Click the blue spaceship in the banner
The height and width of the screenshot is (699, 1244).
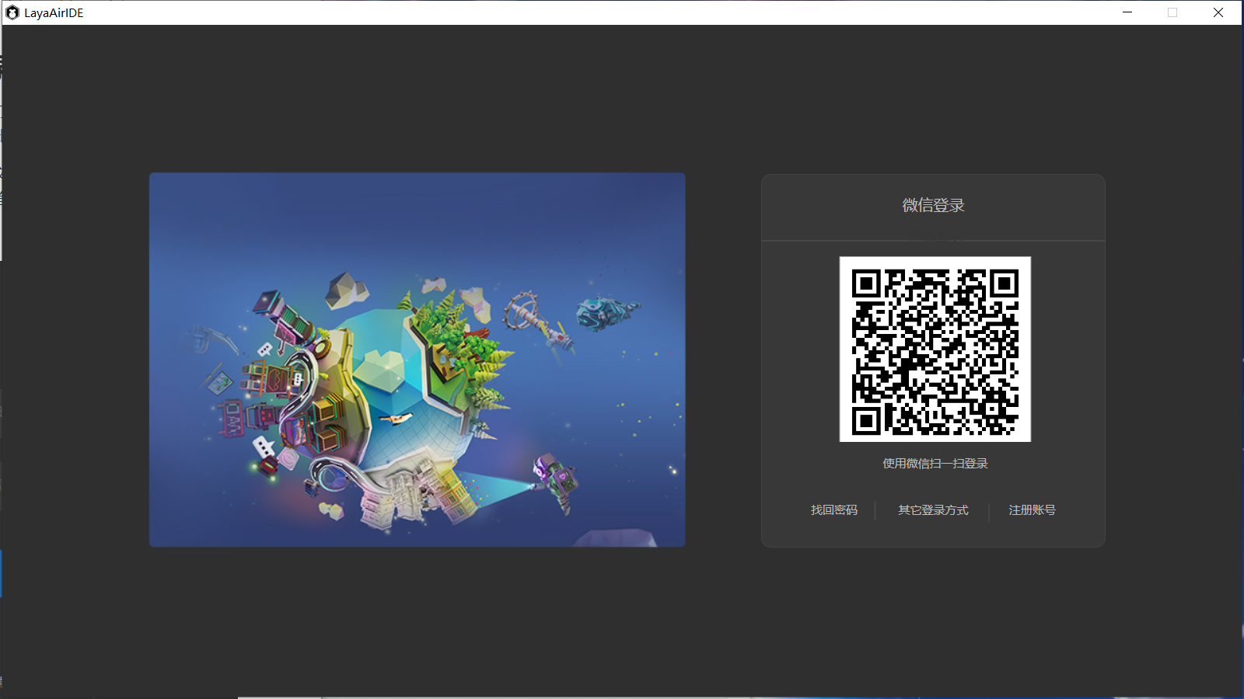(x=605, y=312)
